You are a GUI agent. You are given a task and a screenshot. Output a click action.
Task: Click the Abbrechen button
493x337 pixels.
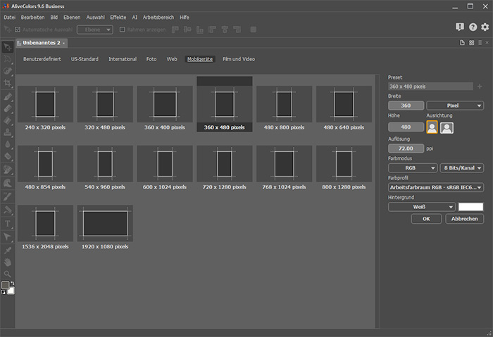(x=465, y=219)
